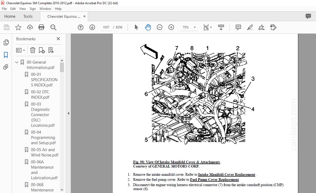Screen dimensions: 316x193
Task: Switch to the Tools tab
Action: [x=28, y=16]
